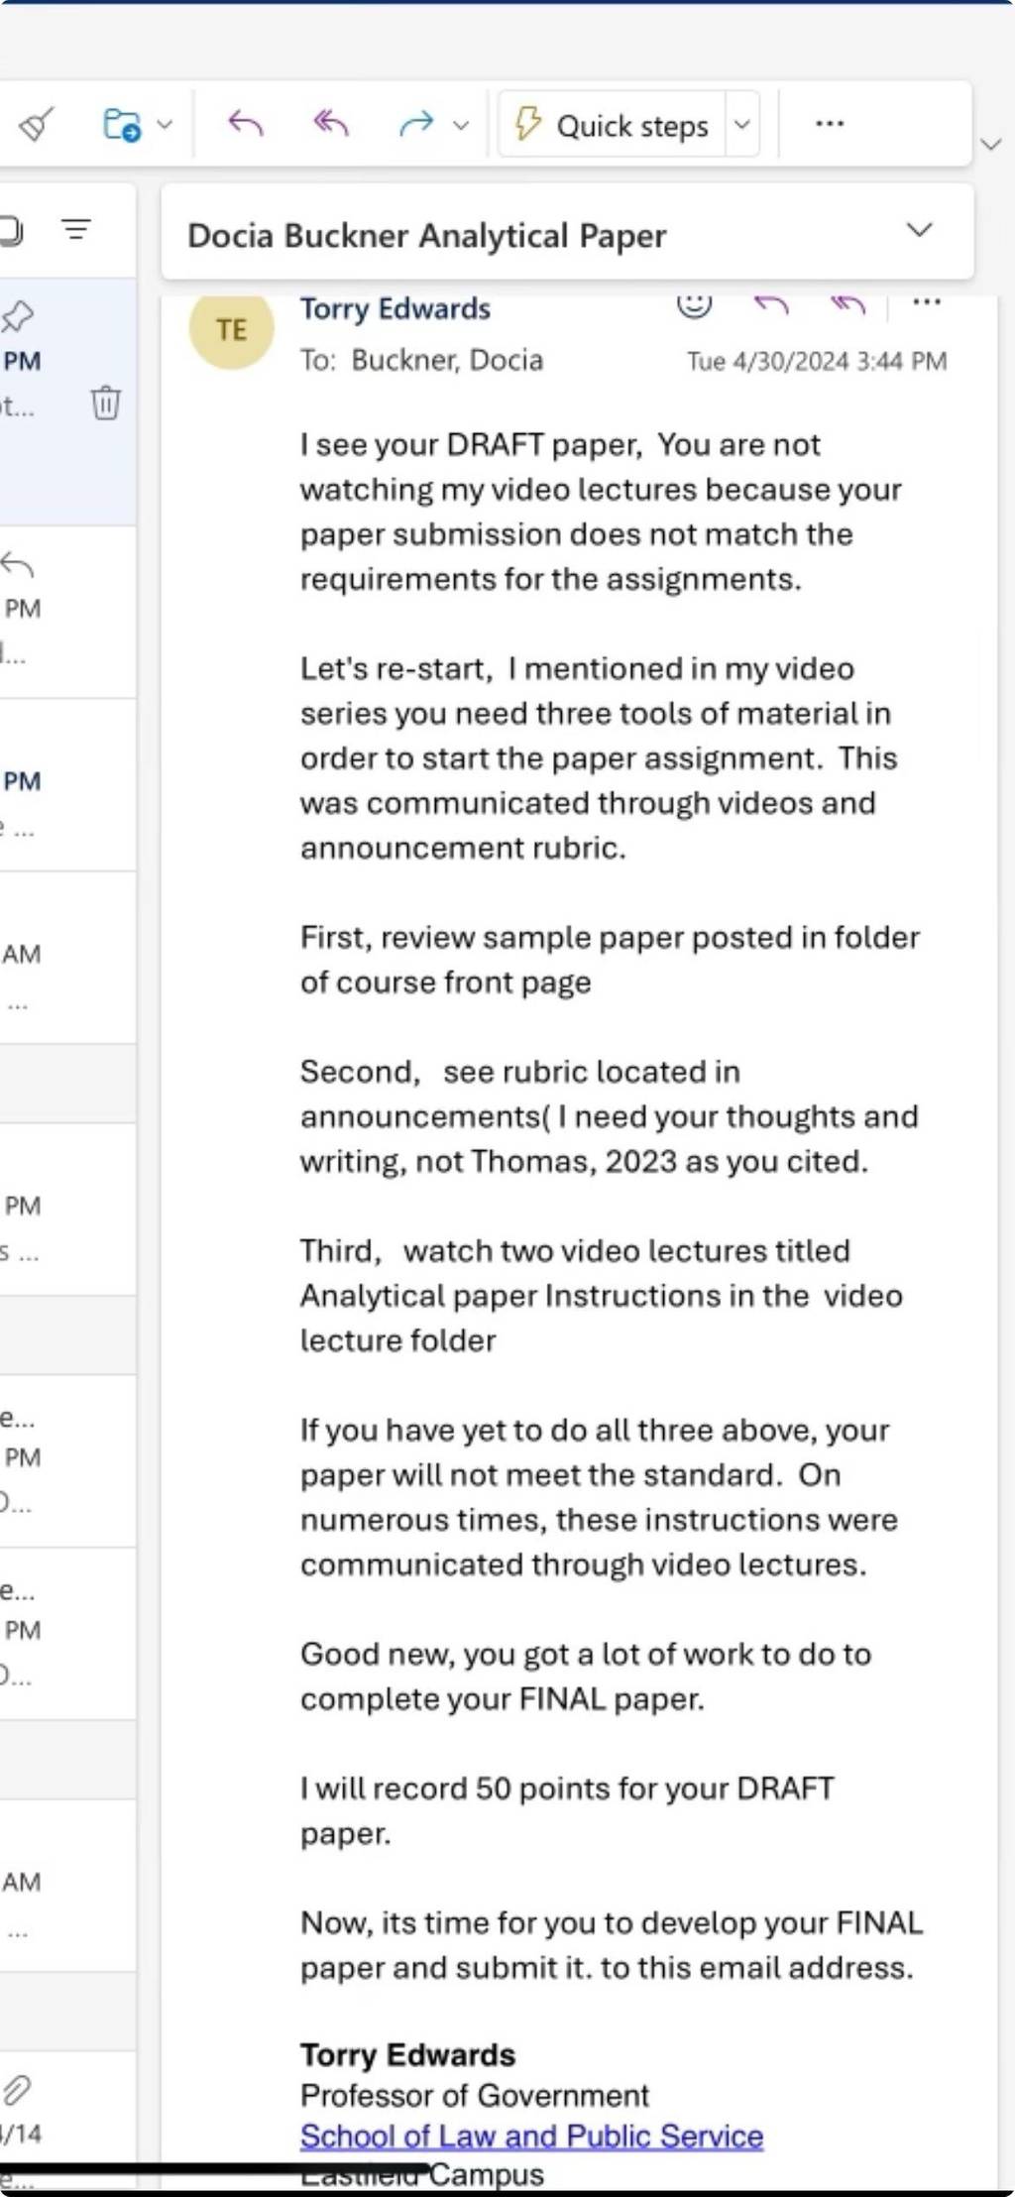
Task: Click the Forward arrow in the toolbar
Action: [416, 124]
